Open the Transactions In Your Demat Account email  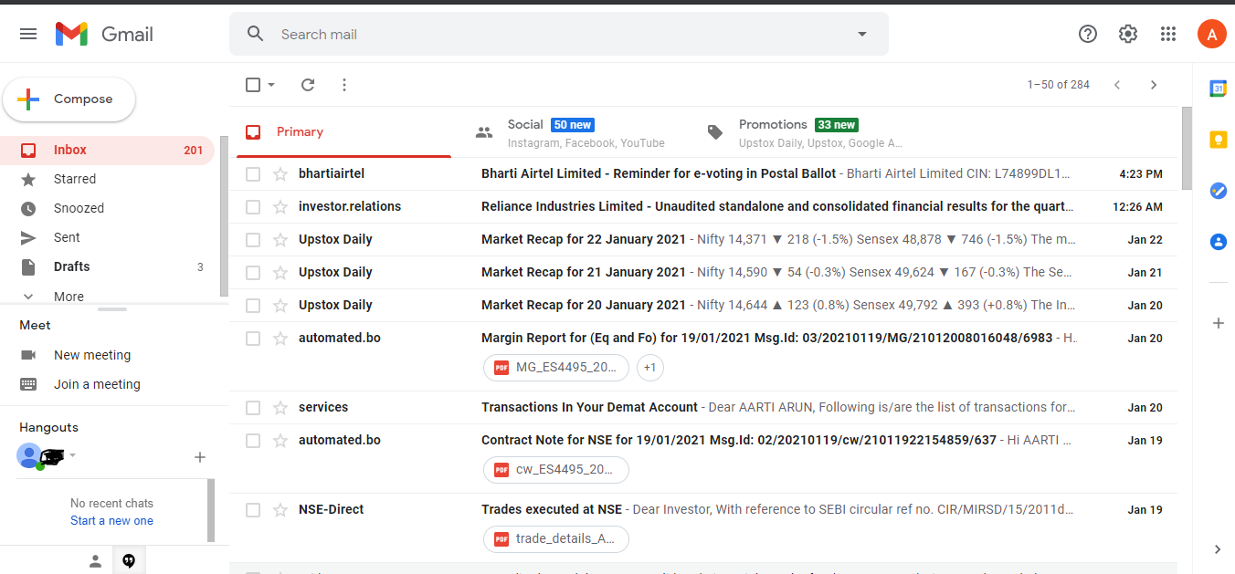[703, 407]
